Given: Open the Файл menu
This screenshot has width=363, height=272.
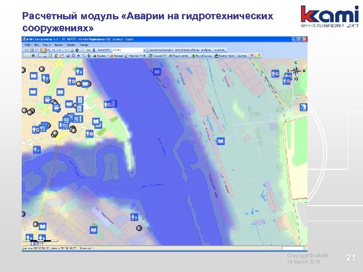Looking at the screenshot, I should [28, 45].
